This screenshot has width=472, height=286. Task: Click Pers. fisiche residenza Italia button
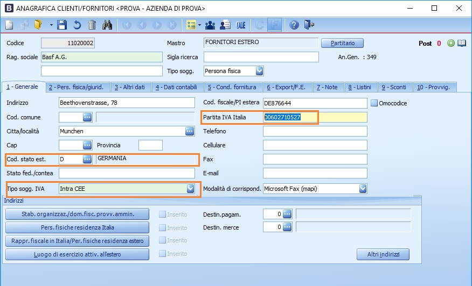(78, 227)
